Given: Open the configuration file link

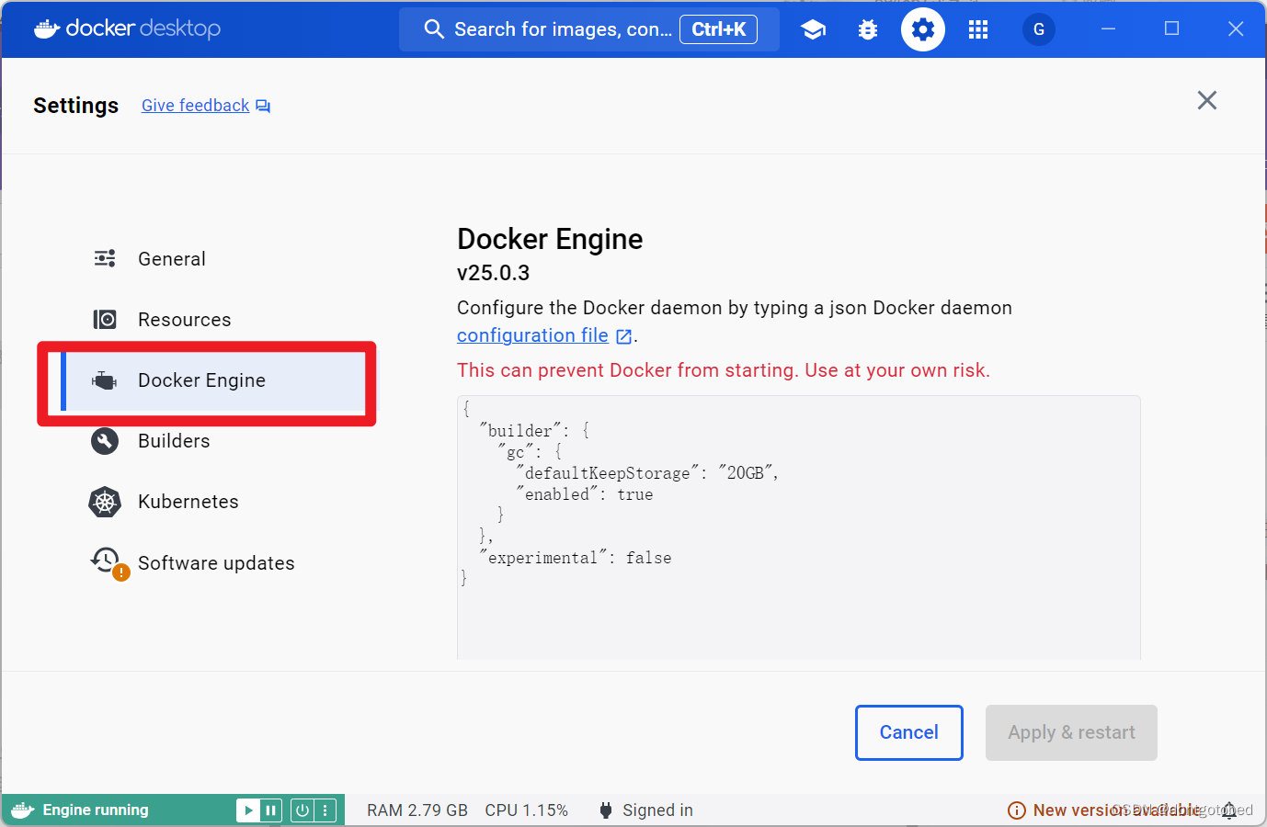Looking at the screenshot, I should tap(531, 334).
